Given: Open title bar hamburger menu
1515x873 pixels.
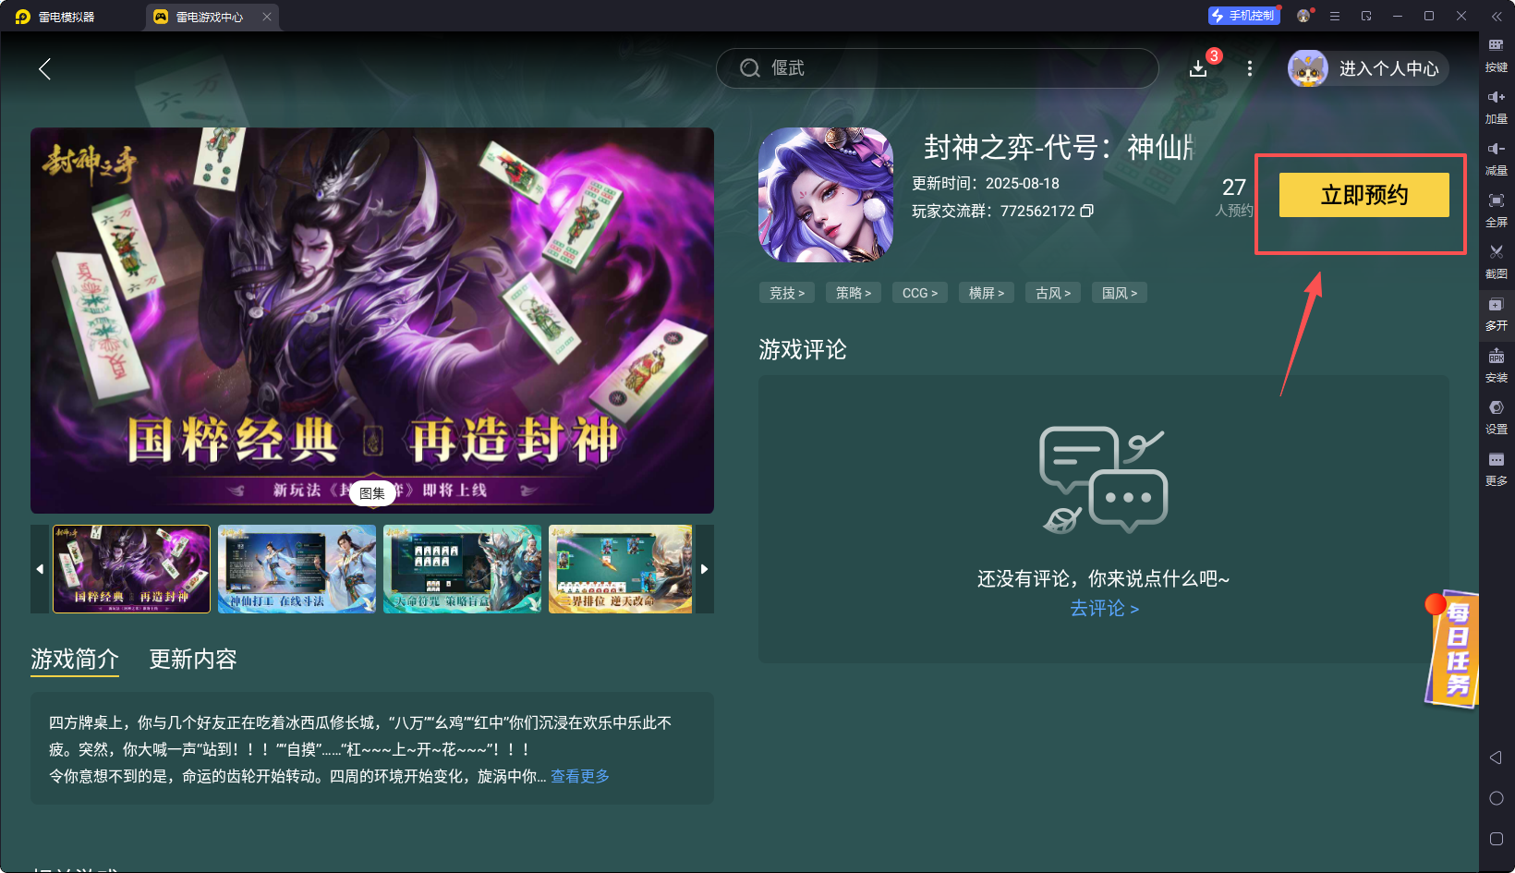Looking at the screenshot, I should (x=1335, y=16).
